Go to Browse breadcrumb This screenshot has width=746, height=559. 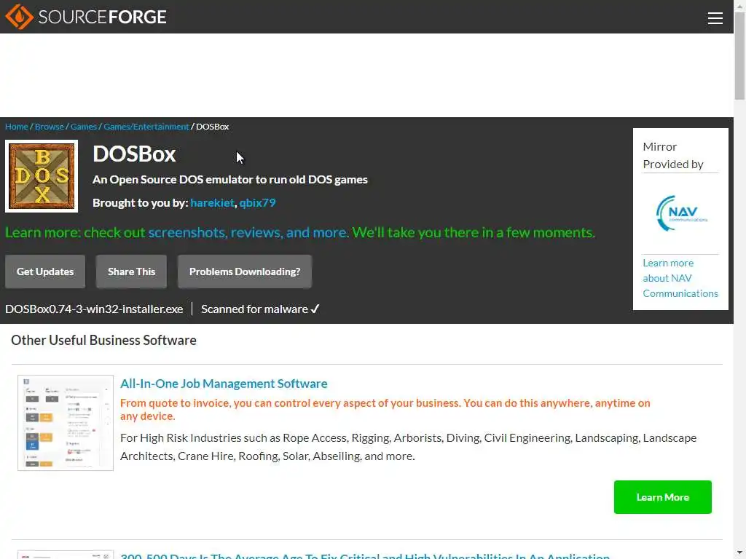(x=50, y=127)
